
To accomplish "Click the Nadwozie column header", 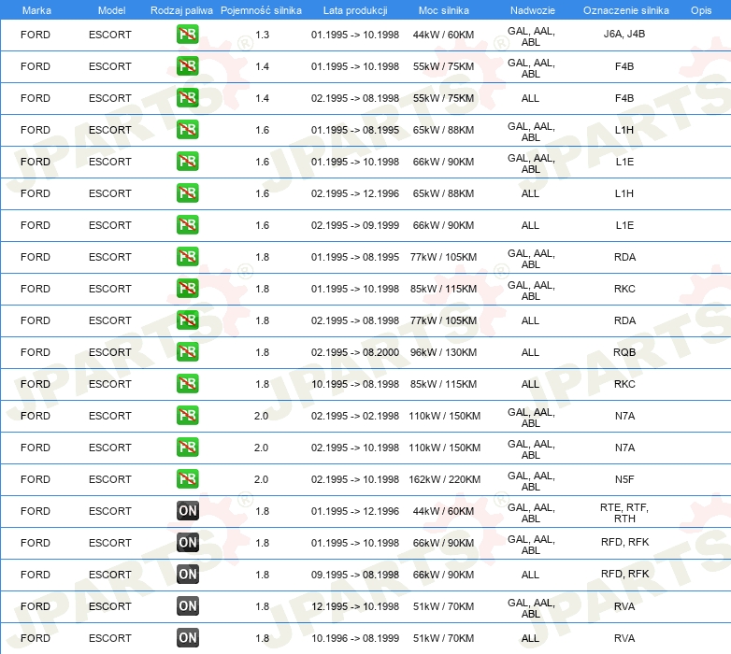I will (x=533, y=10).
